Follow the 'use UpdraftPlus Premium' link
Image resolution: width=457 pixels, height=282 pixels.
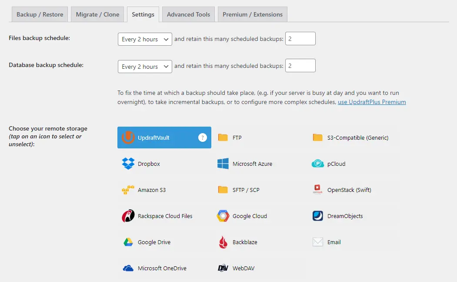coord(372,102)
